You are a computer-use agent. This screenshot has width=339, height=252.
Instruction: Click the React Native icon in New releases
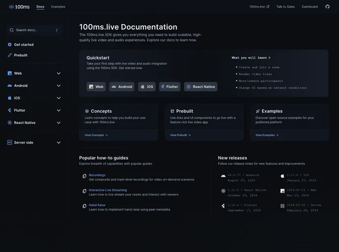(223, 191)
